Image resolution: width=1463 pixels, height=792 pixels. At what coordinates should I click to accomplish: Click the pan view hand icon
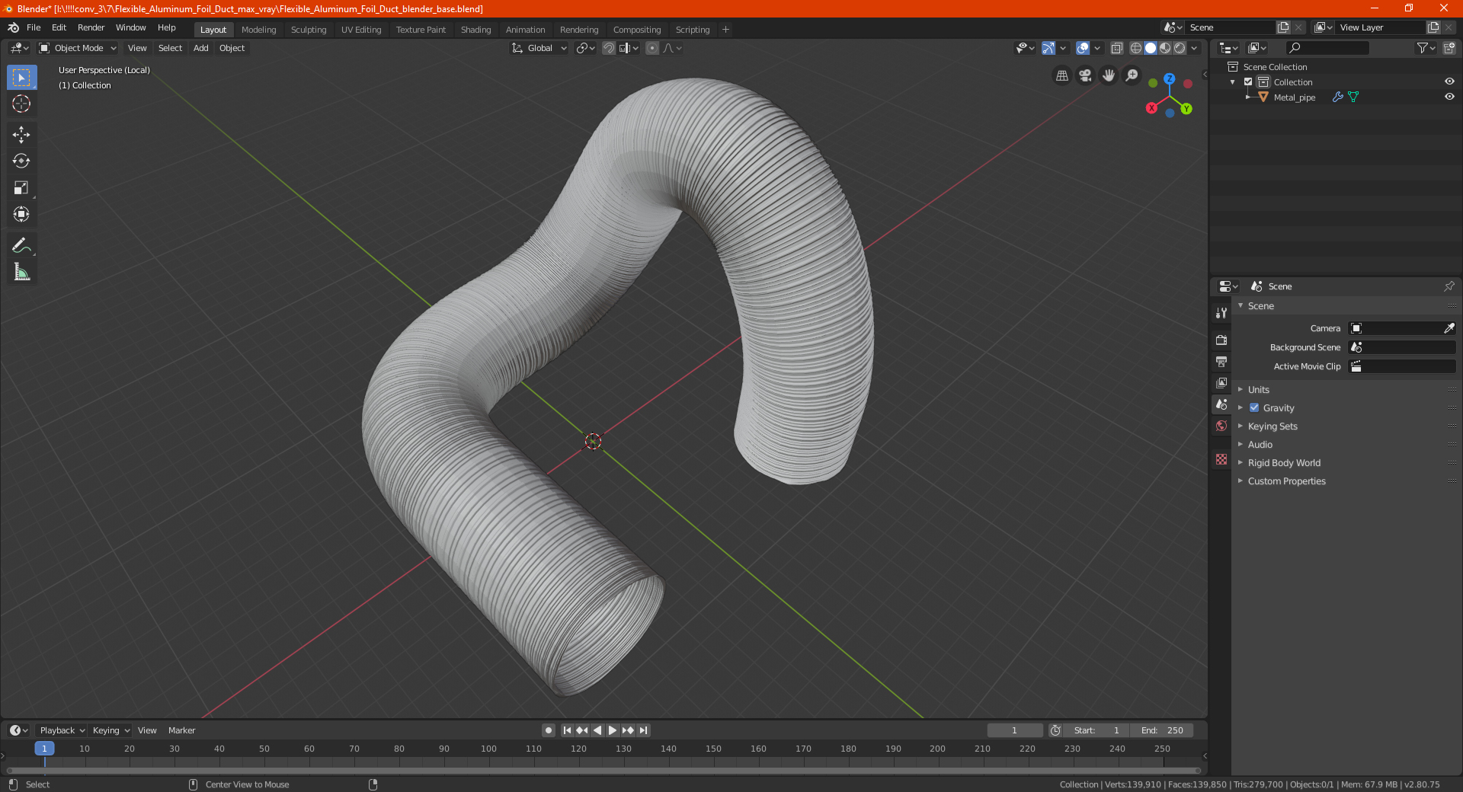(1109, 75)
